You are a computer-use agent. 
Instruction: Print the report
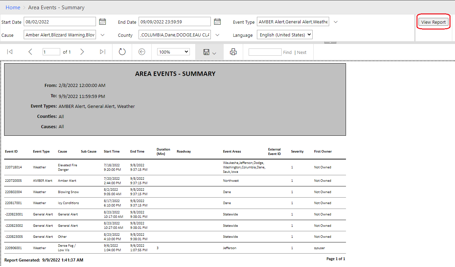click(x=234, y=52)
